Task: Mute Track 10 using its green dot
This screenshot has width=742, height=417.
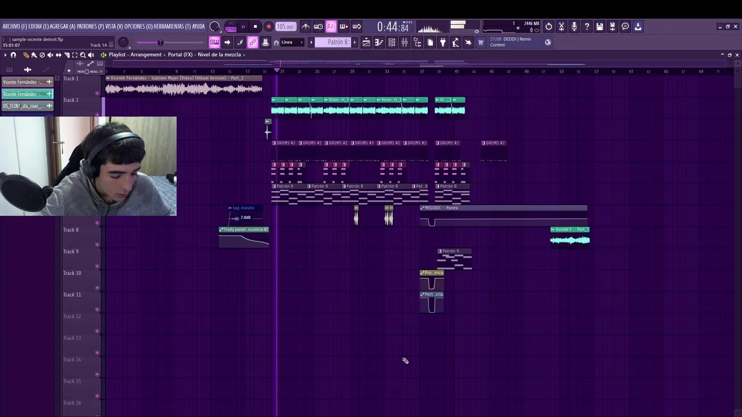Action: click(x=97, y=288)
